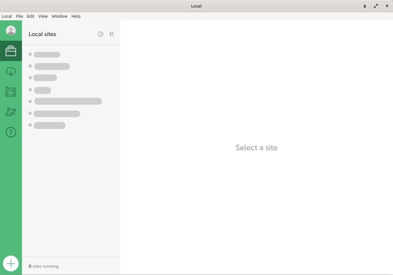Click the "0 sites running" status text
Image resolution: width=393 pixels, height=275 pixels.
[43, 266]
